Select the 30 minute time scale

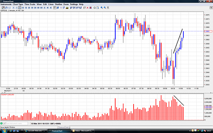29,8
